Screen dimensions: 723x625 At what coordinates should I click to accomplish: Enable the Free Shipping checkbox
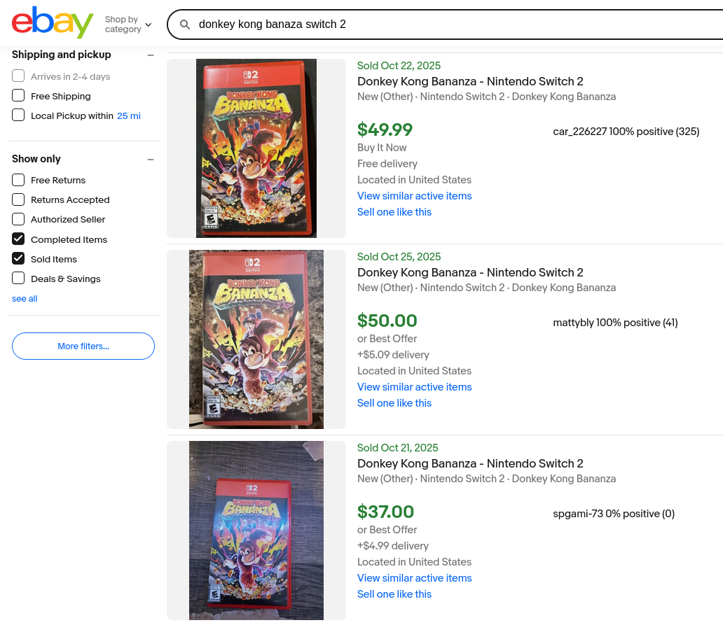click(x=18, y=96)
